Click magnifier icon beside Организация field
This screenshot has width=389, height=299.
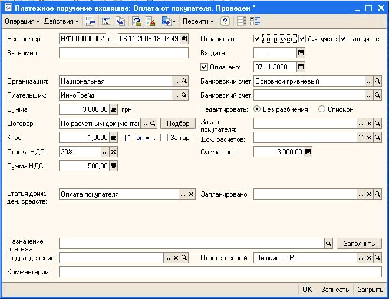184,81
